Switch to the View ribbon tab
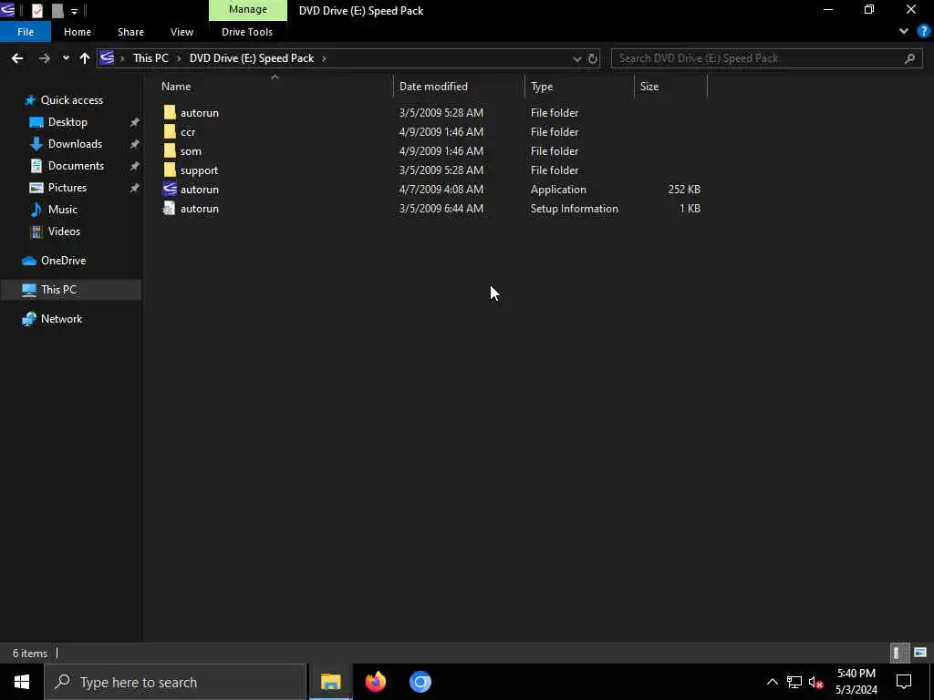Screen dimensions: 934x700 [182, 32]
